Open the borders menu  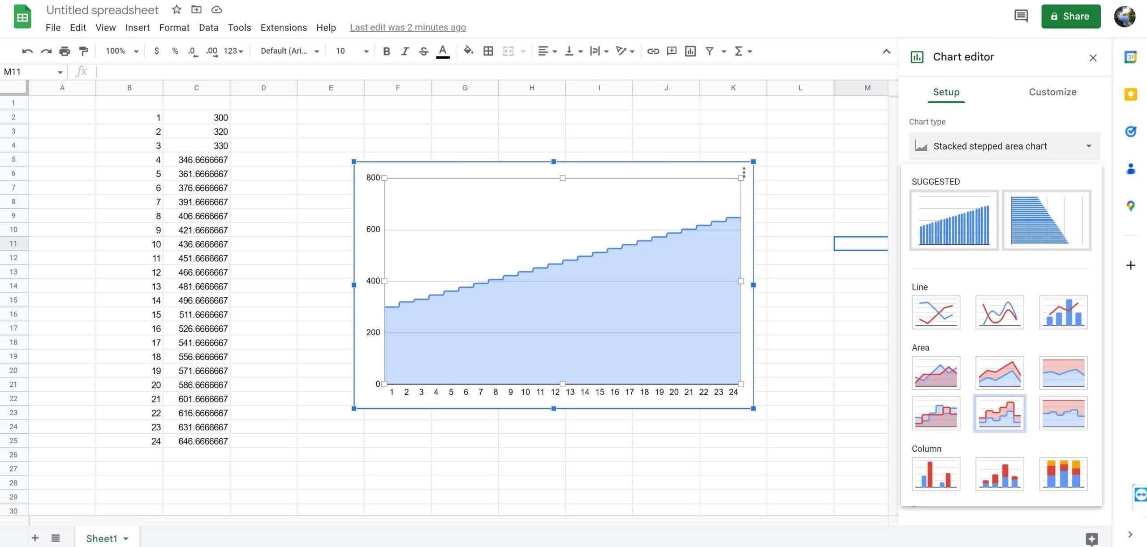[x=488, y=51]
